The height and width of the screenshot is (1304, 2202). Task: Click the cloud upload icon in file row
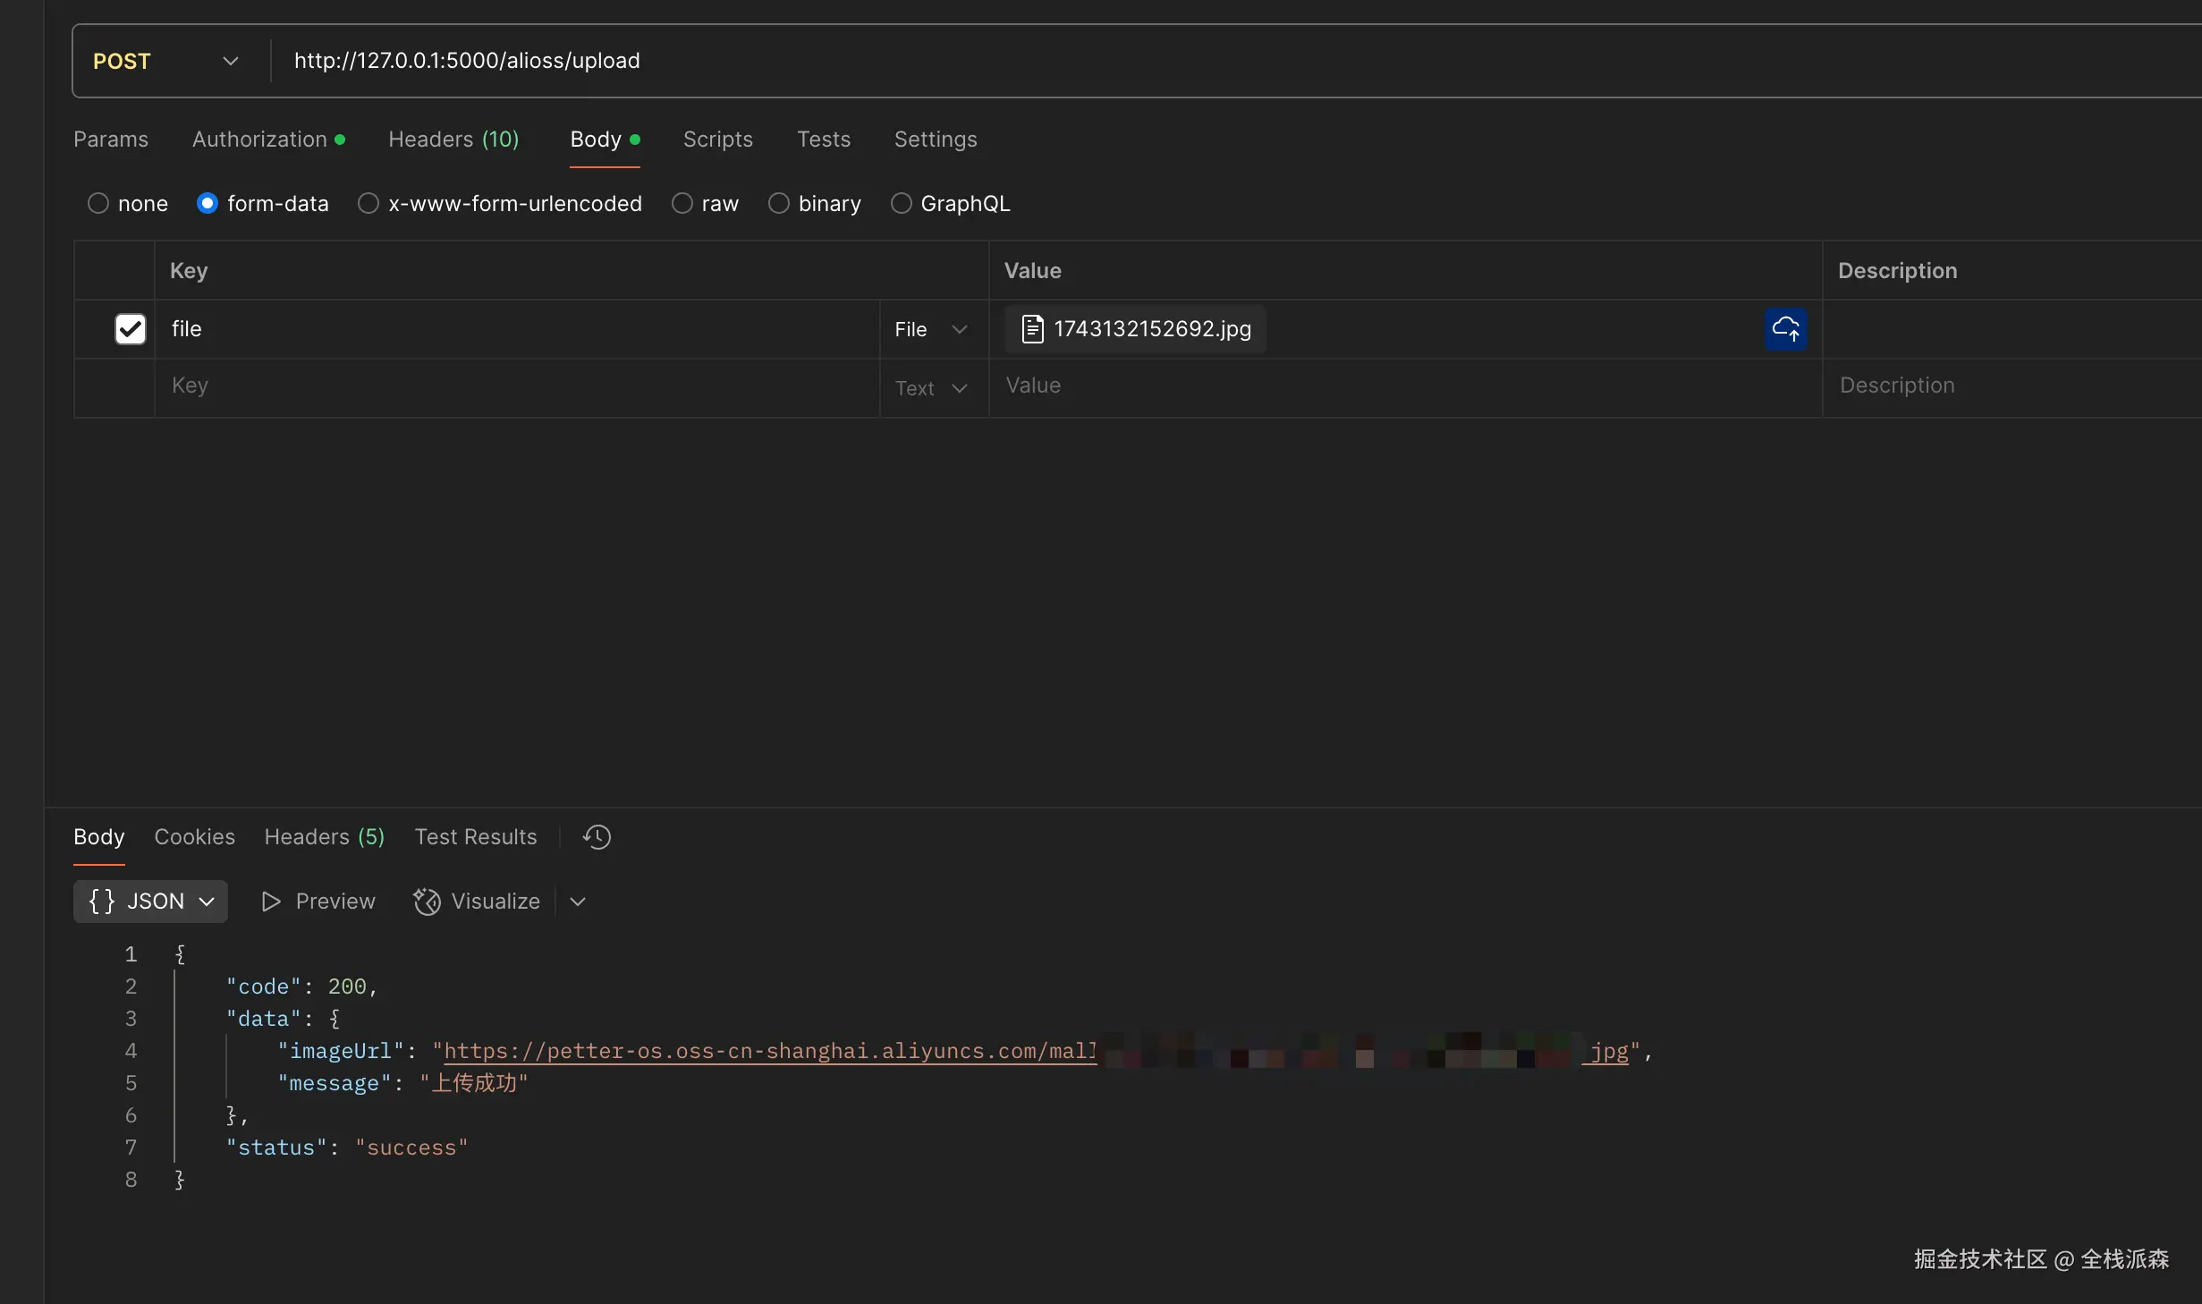[x=1785, y=329]
